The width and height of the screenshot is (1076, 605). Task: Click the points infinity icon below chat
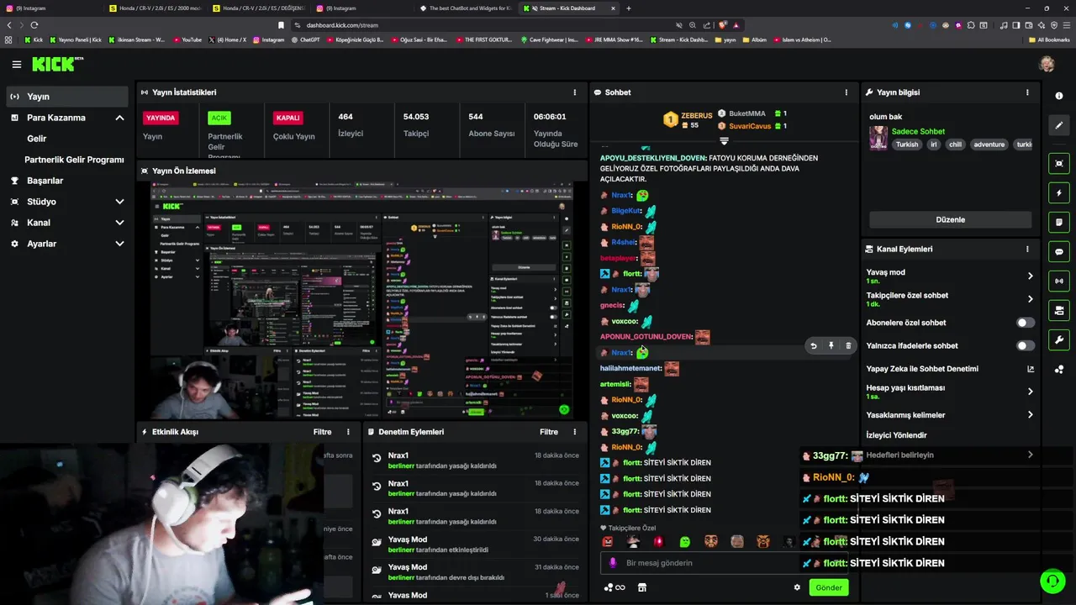(614, 587)
